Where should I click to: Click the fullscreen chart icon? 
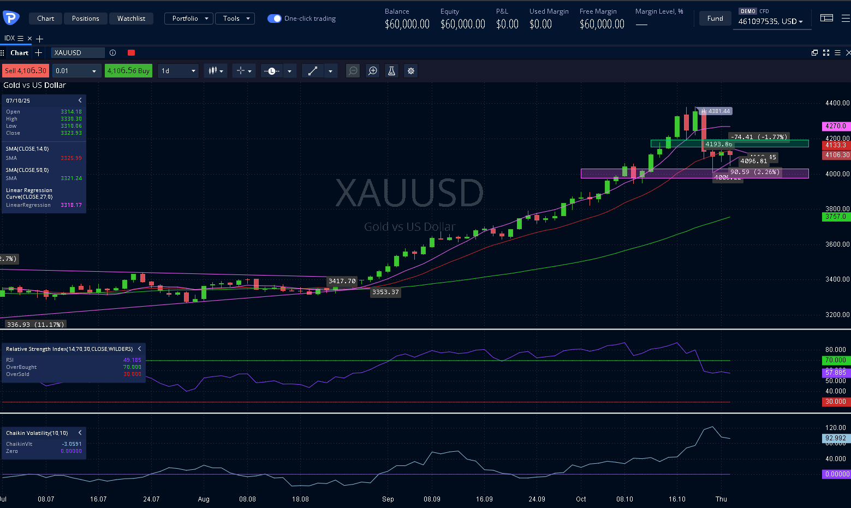826,53
